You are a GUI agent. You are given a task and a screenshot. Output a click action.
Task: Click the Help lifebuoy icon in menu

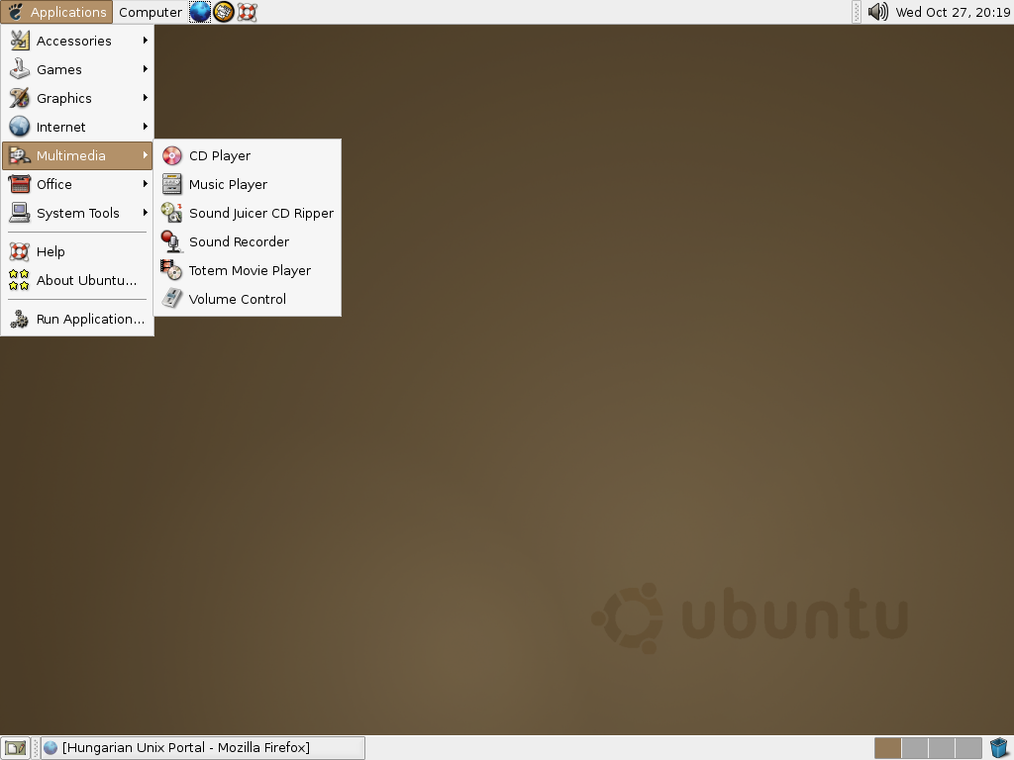click(20, 251)
